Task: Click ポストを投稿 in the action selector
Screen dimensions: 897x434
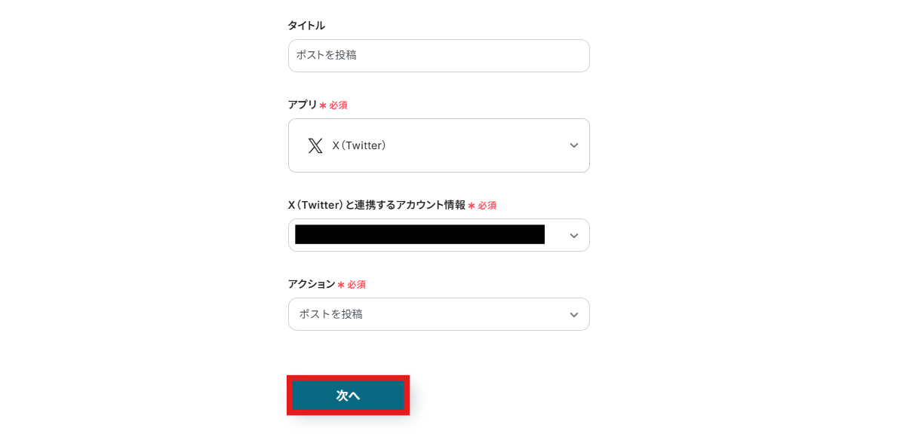Action: click(x=331, y=314)
